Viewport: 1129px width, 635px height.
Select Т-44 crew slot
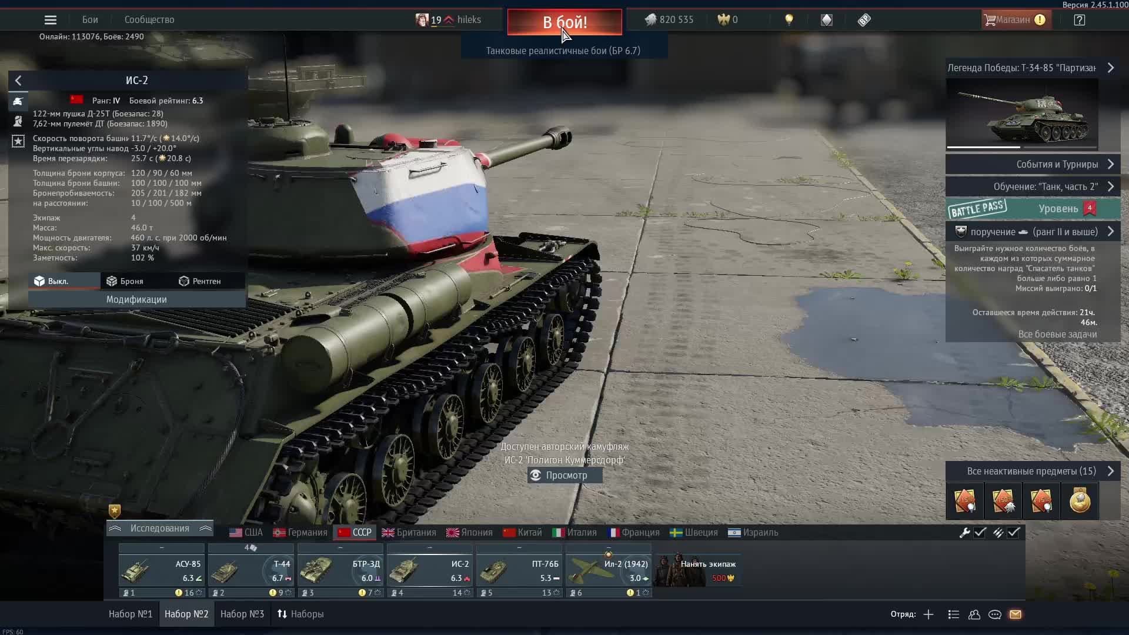(x=251, y=570)
